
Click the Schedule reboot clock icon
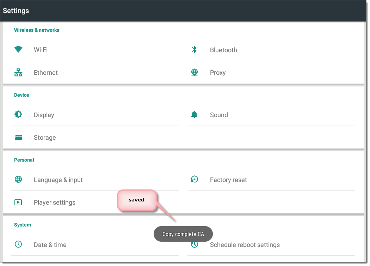(194, 244)
